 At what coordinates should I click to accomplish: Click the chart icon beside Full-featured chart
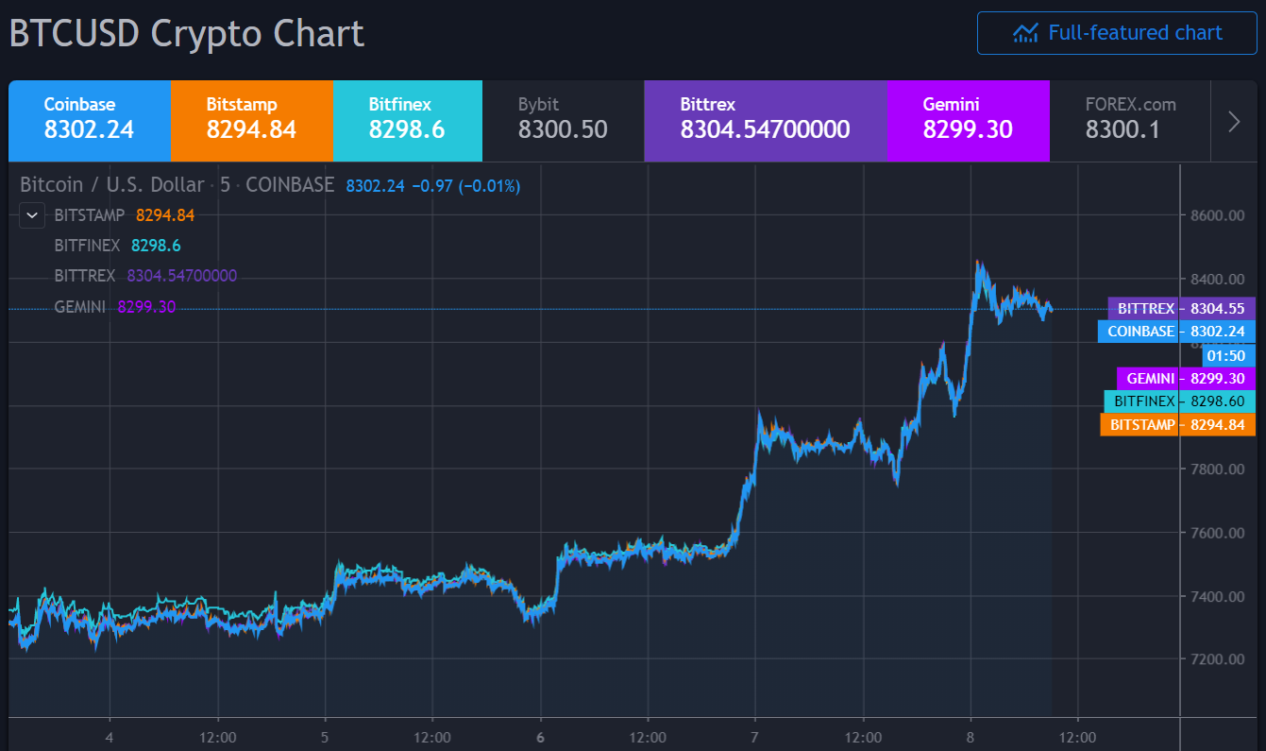coord(1025,33)
